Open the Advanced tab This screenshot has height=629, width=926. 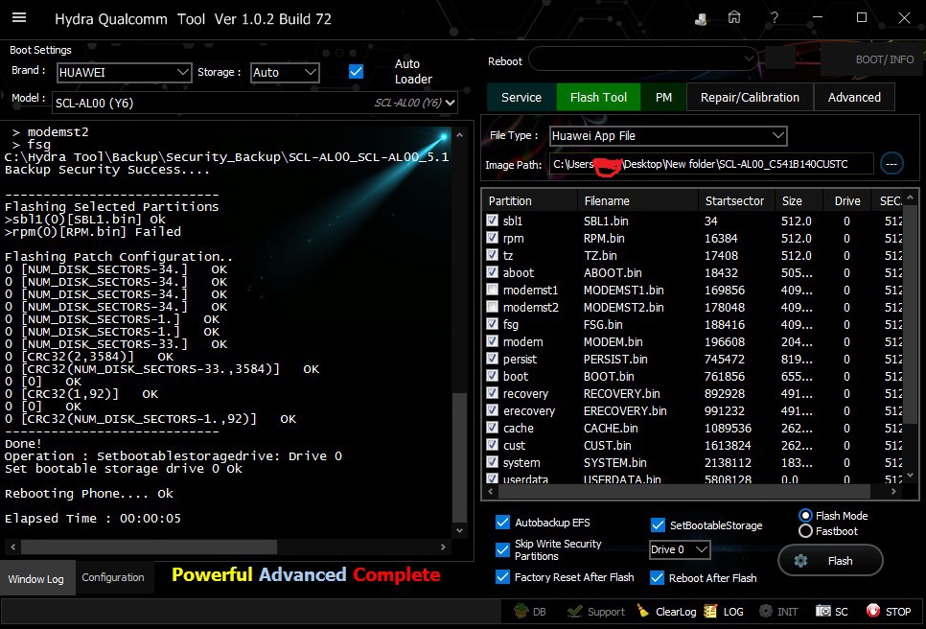854,97
